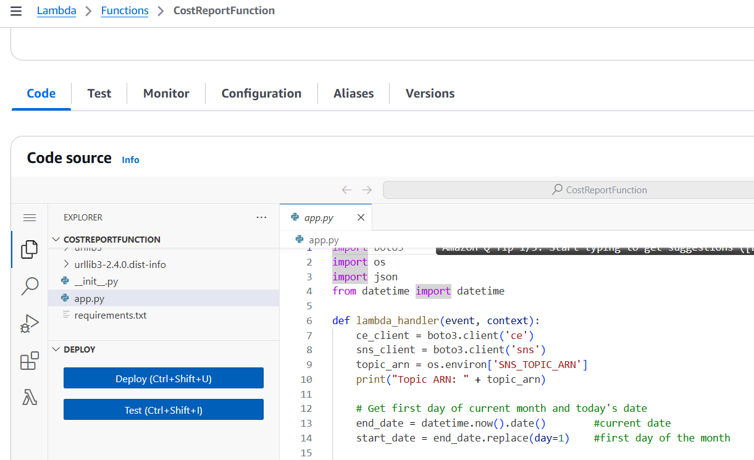
Task: Click the sns_client assignment line
Action: (x=451, y=349)
